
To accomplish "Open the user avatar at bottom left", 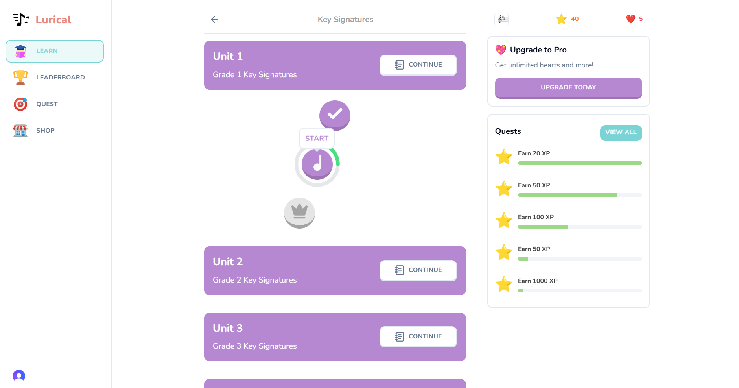I will click(x=19, y=376).
